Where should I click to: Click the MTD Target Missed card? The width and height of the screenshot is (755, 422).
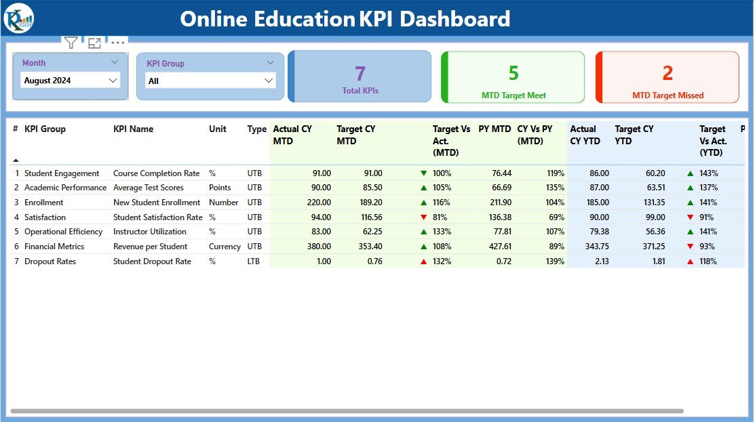point(667,77)
